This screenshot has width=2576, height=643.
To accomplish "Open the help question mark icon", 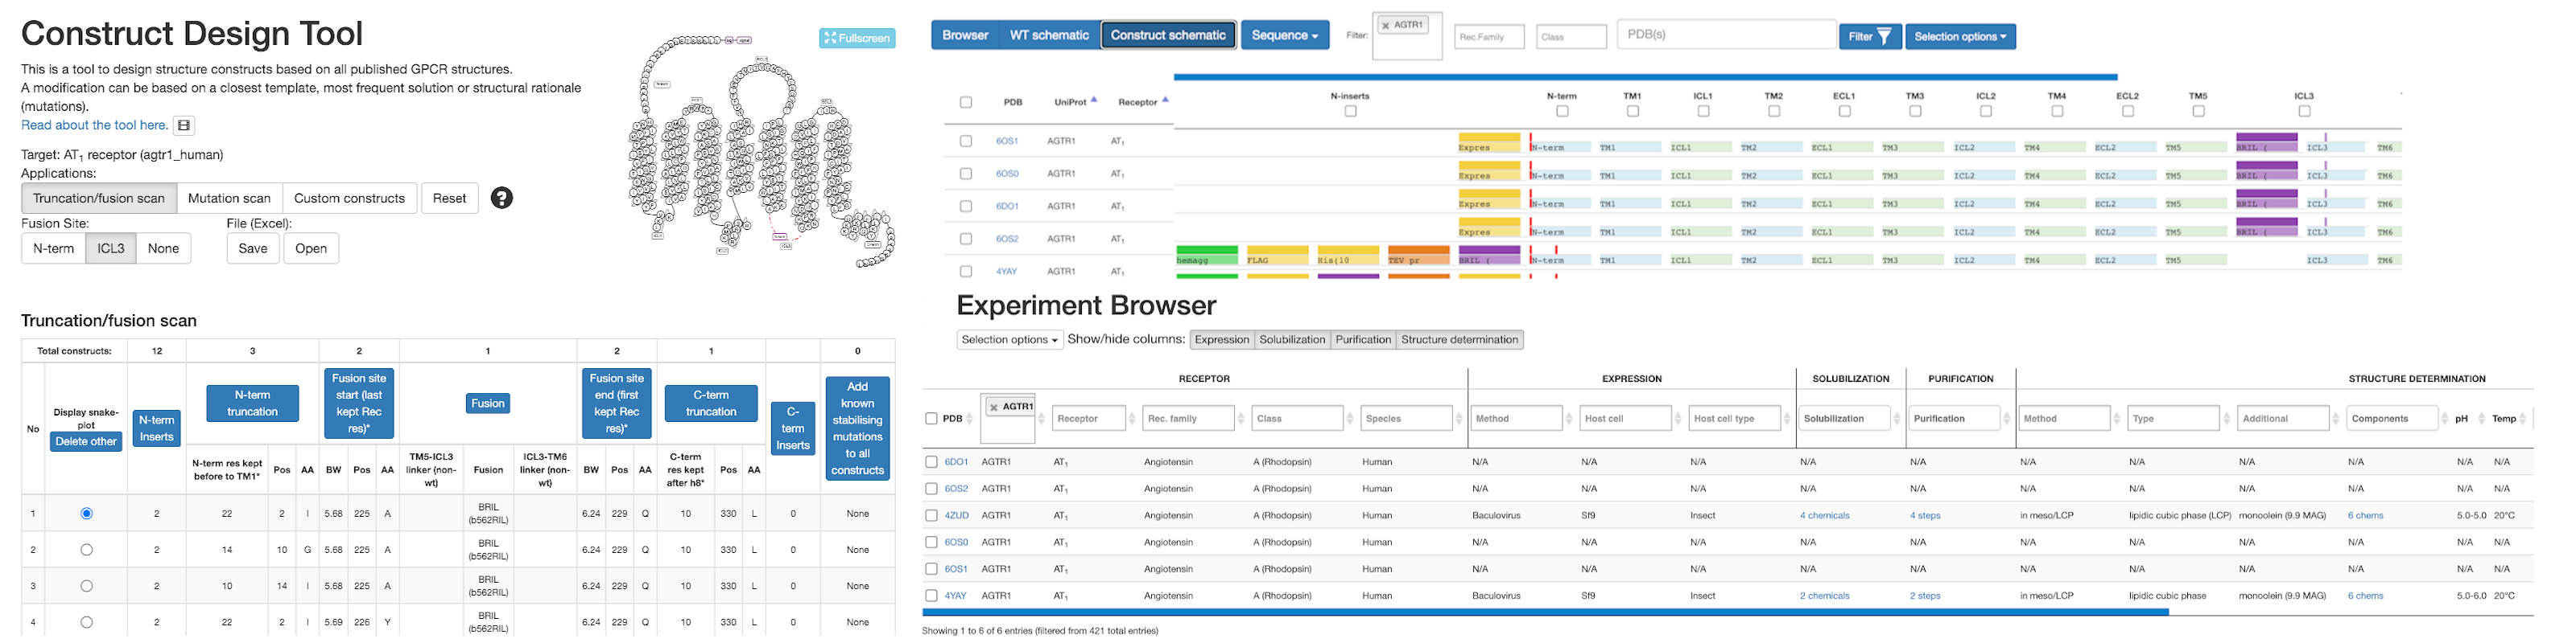I will 502,198.
